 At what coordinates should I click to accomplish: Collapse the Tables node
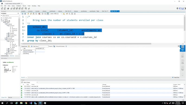4,23
